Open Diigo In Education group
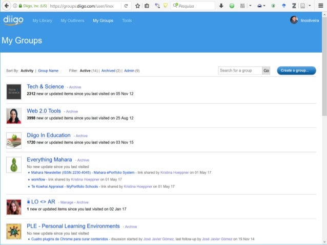327x245 pixels. tap(49, 136)
